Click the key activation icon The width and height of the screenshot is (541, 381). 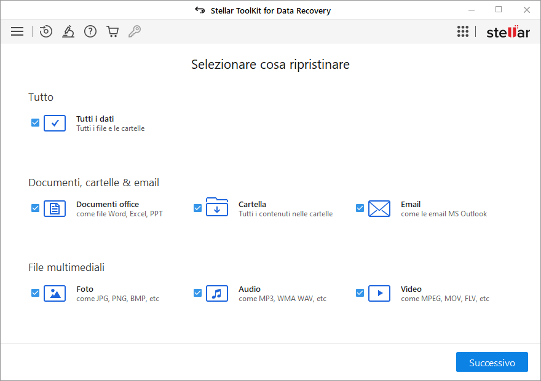[x=135, y=31]
